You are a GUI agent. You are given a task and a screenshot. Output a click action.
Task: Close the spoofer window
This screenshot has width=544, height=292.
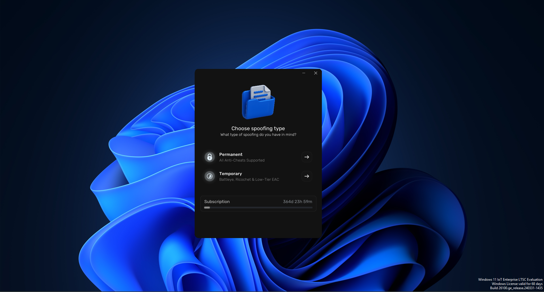click(x=316, y=73)
